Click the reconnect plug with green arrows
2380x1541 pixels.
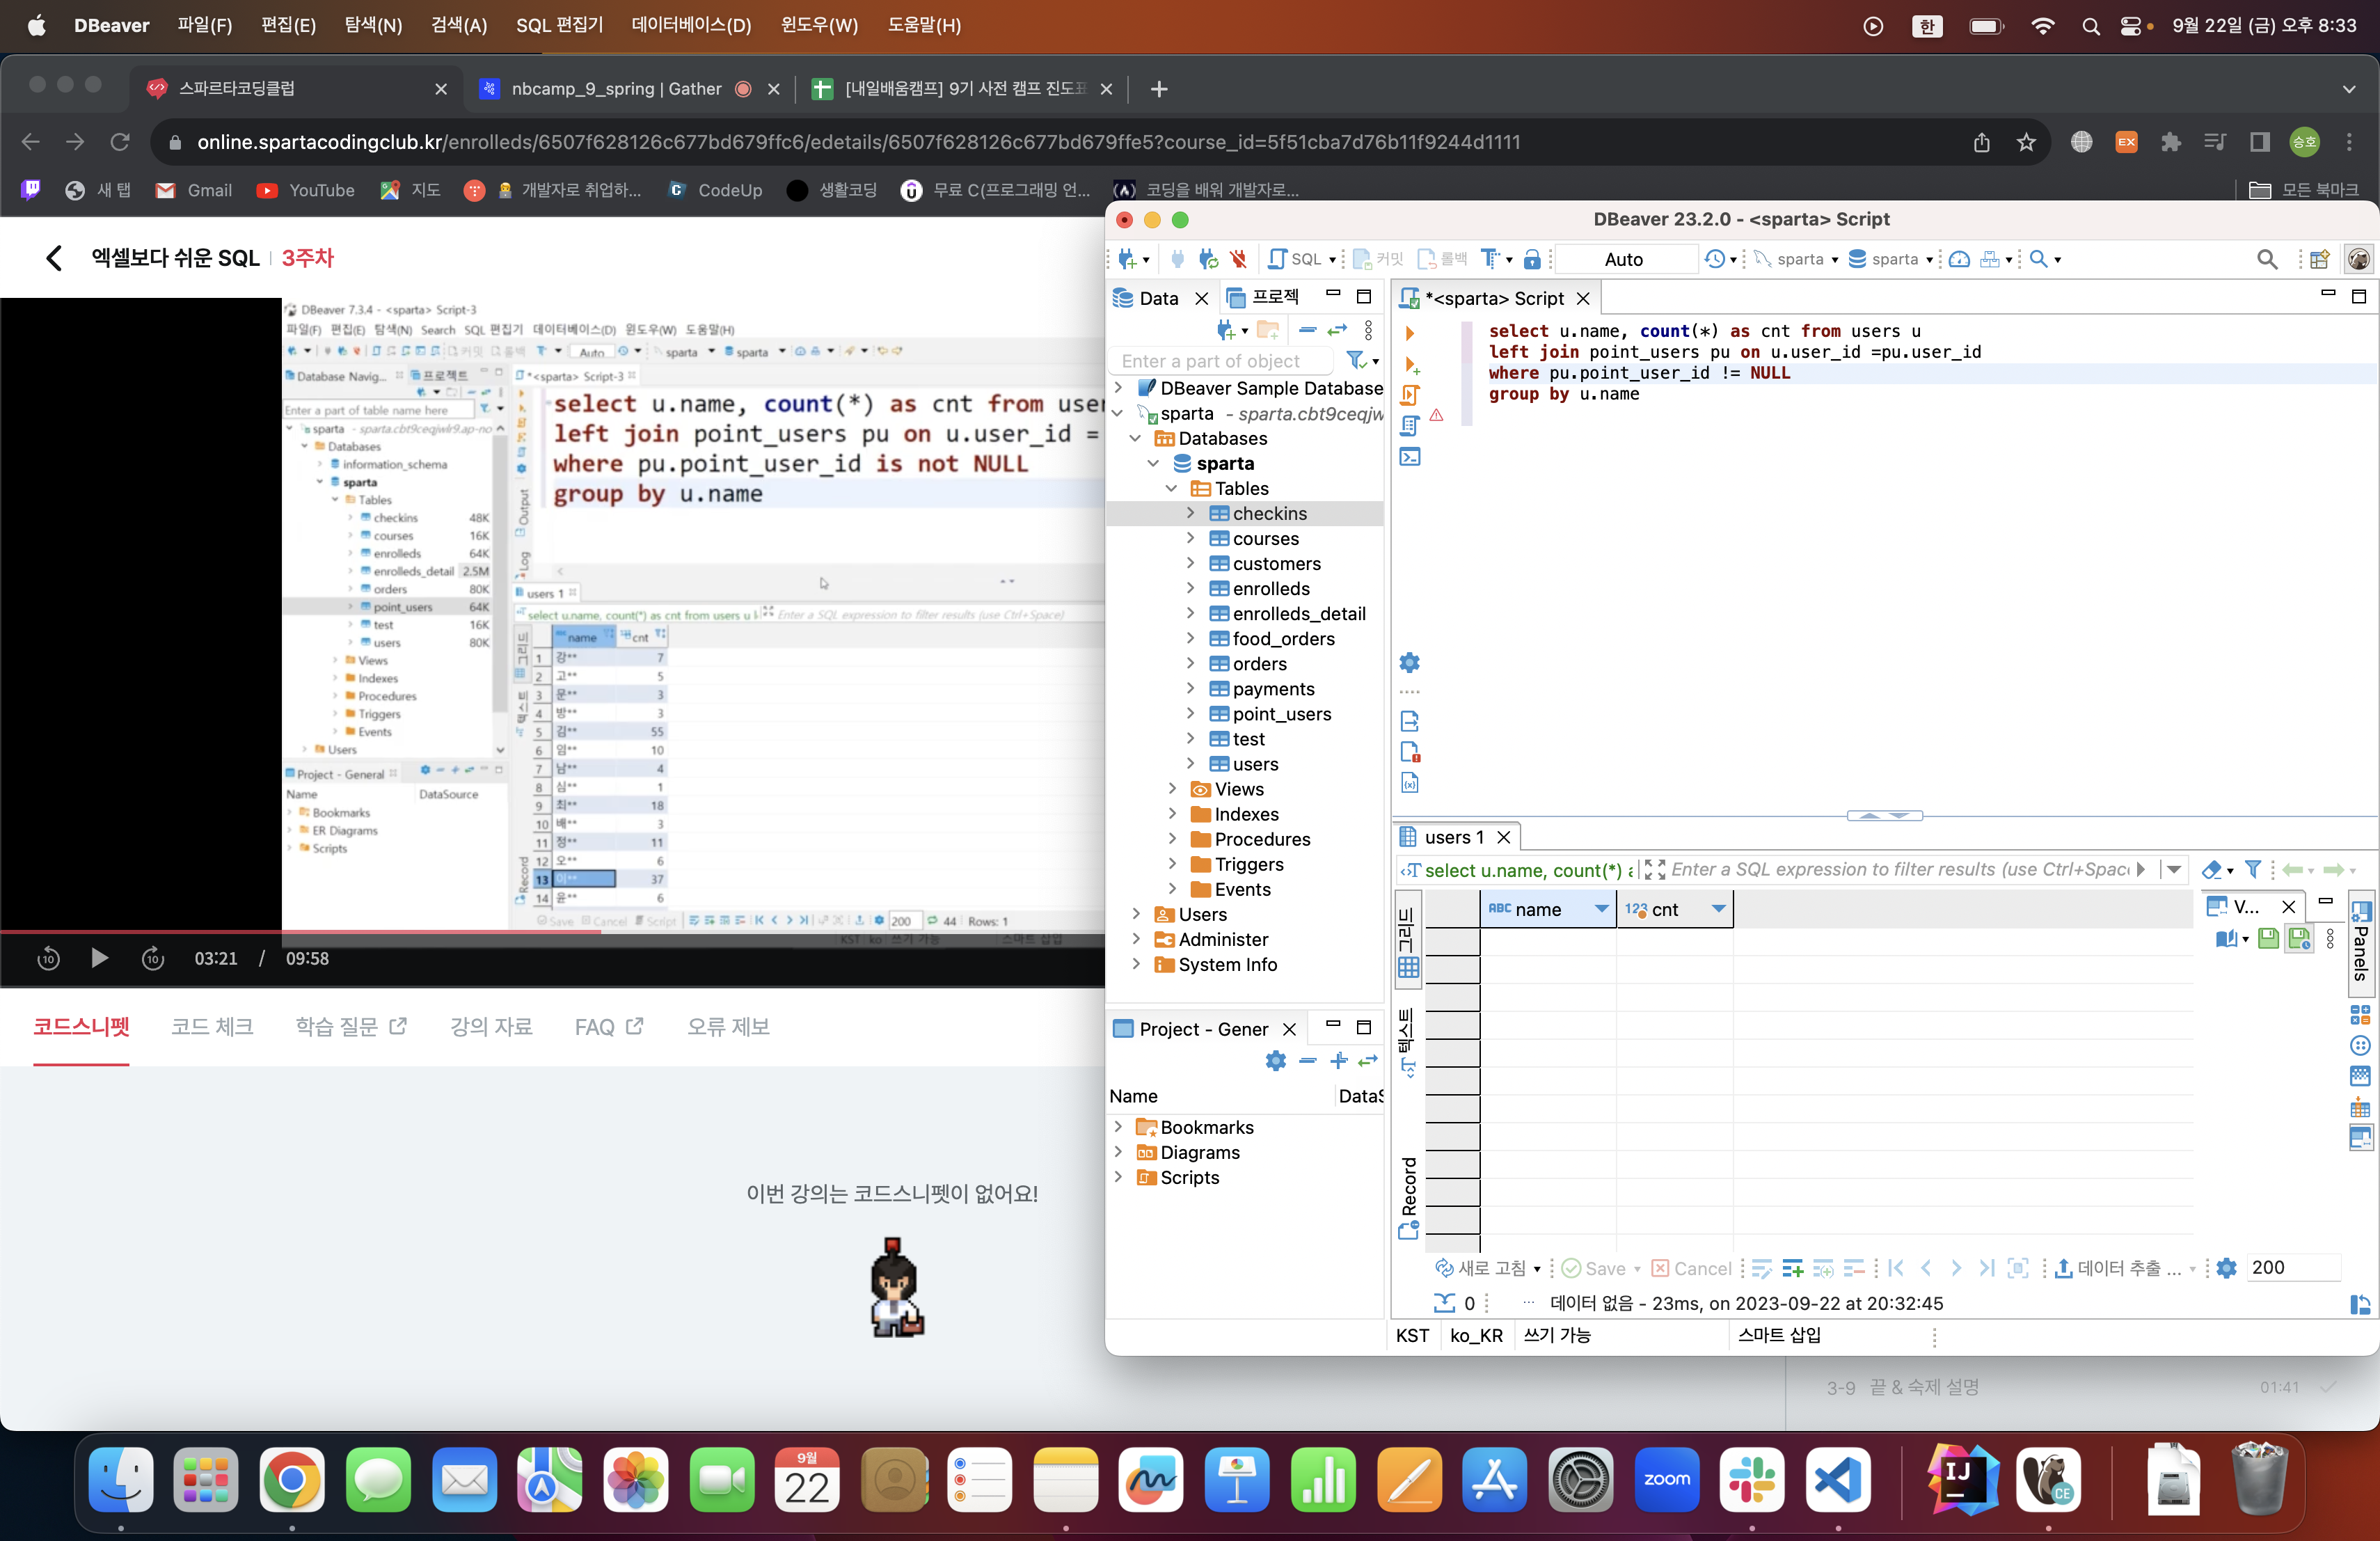pos(1208,259)
